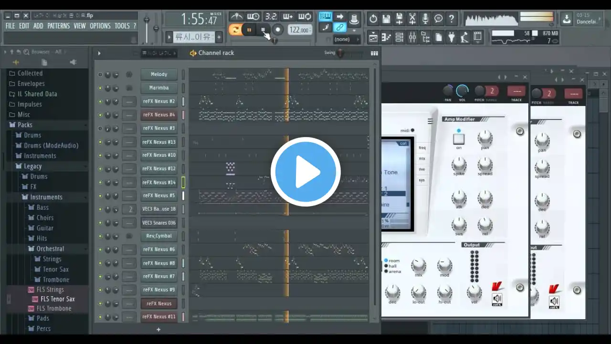Collapse the Orchestral folder in browser
The width and height of the screenshot is (611, 344).
tap(50, 248)
